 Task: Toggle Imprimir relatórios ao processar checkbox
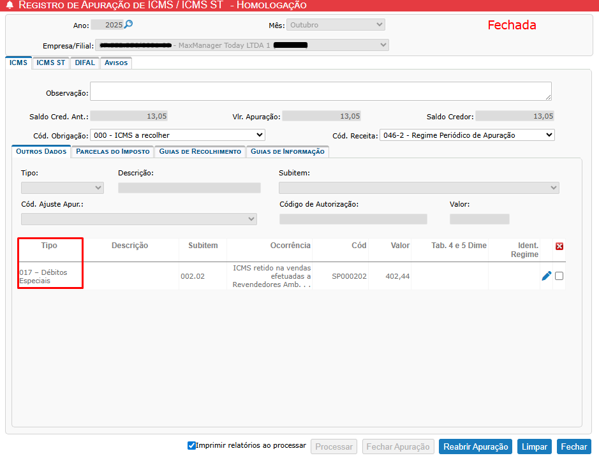point(191,446)
